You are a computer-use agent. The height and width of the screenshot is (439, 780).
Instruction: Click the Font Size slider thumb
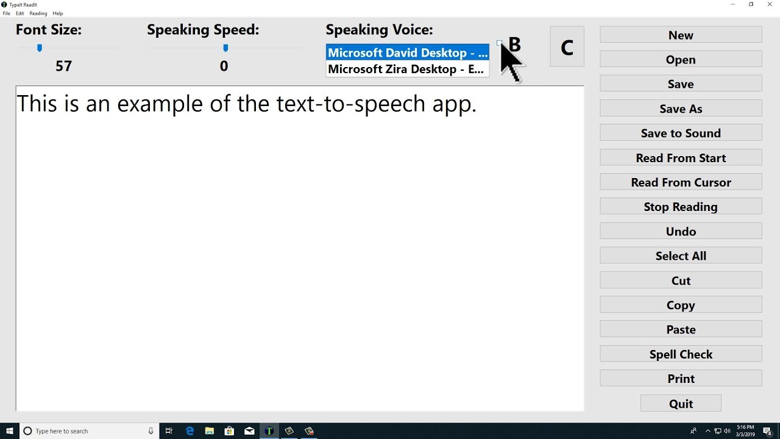[x=40, y=48]
